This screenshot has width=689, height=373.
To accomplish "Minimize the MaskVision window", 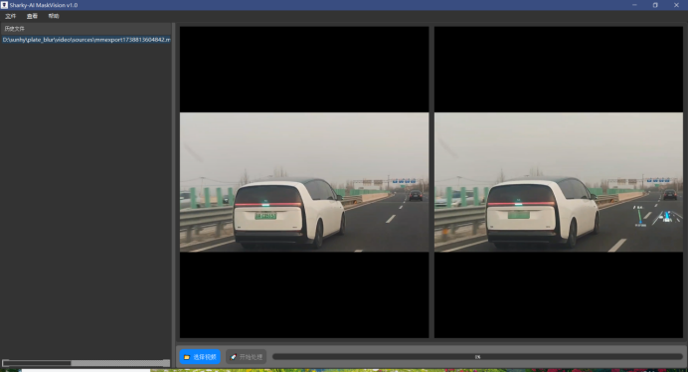I will pyautogui.click(x=634, y=5).
